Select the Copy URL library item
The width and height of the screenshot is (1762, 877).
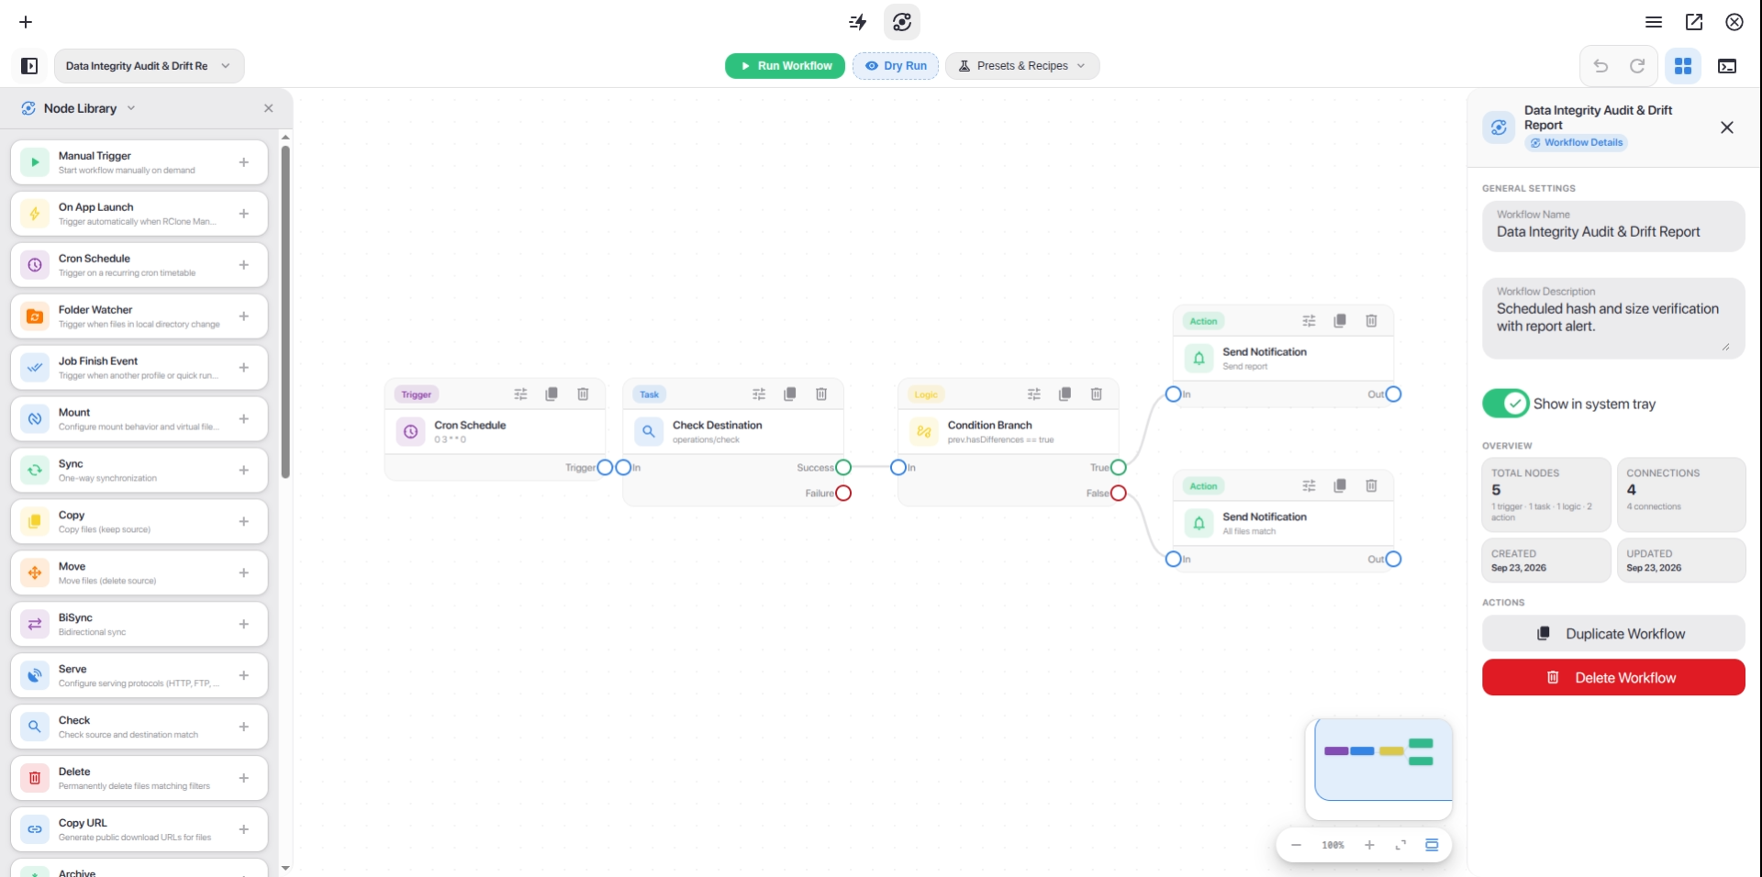point(139,829)
